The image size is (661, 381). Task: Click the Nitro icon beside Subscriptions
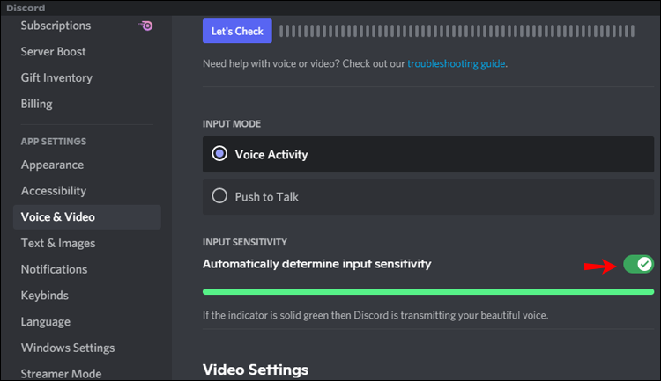[x=146, y=26]
